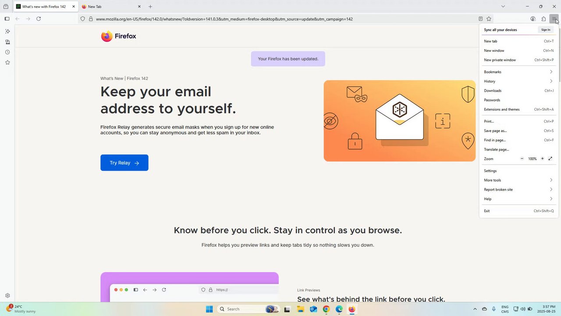Choose New private window from the menu
The image size is (561, 316).
(518, 60)
